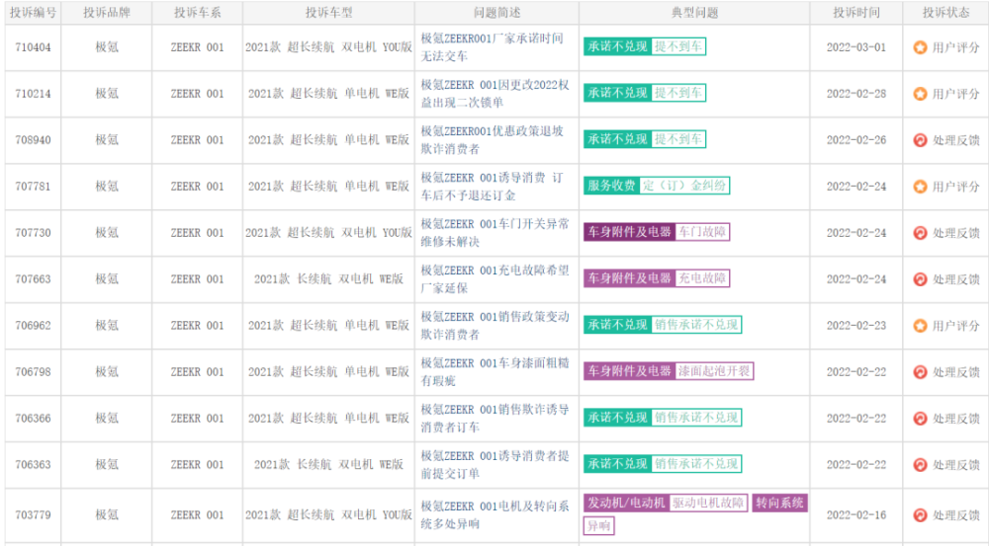Select the 漆面起泡开裂 issue tag
989x546 pixels.
[714, 371]
